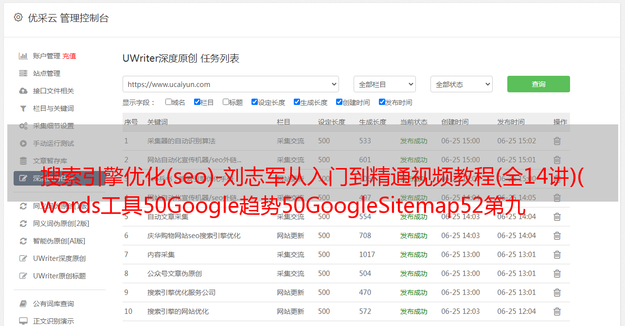Delete row 2 网站自动化宣传机器 via trash icon
Screen dimensions: 625x326
557,160
